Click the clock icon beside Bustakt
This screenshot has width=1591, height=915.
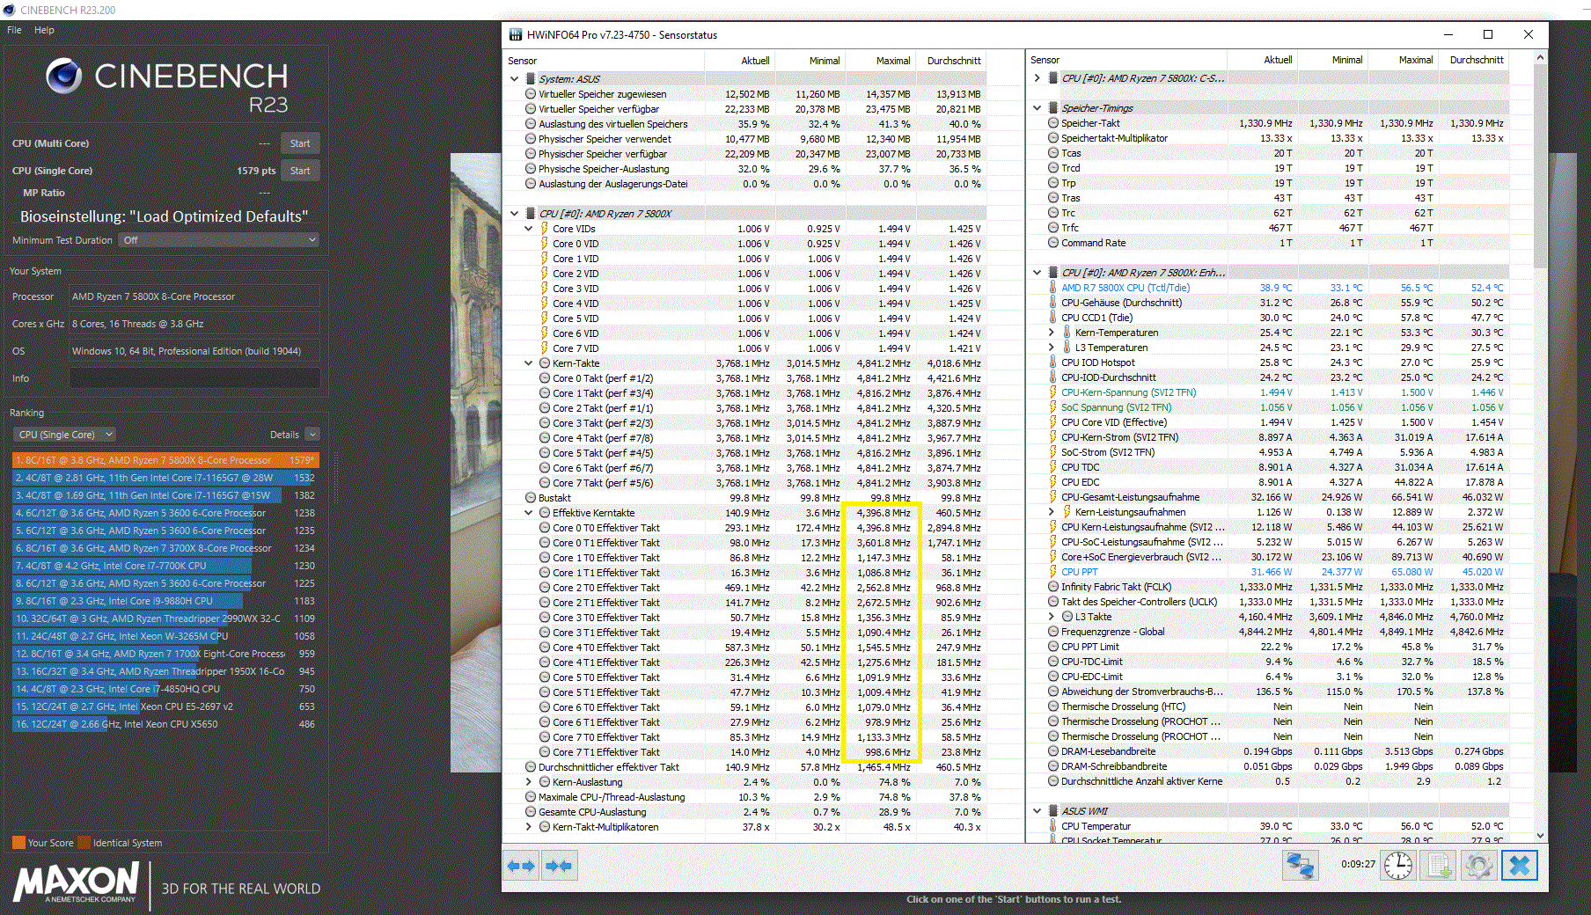coord(531,498)
